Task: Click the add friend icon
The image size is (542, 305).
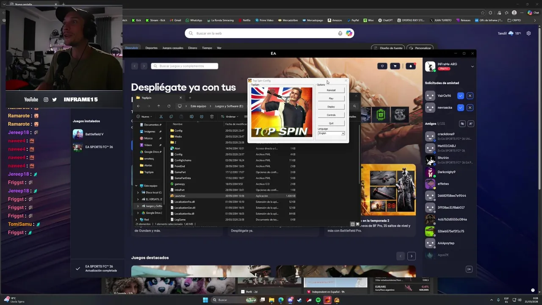Action: [470, 124]
